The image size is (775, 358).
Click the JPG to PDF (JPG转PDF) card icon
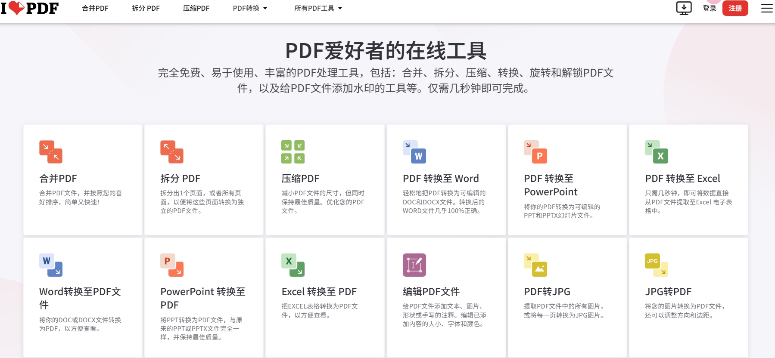(657, 265)
